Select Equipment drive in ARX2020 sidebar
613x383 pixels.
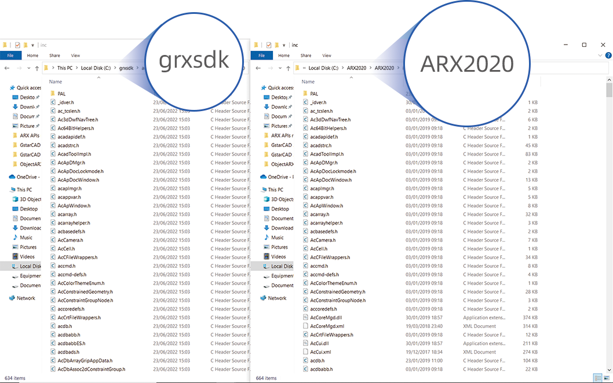(x=278, y=275)
